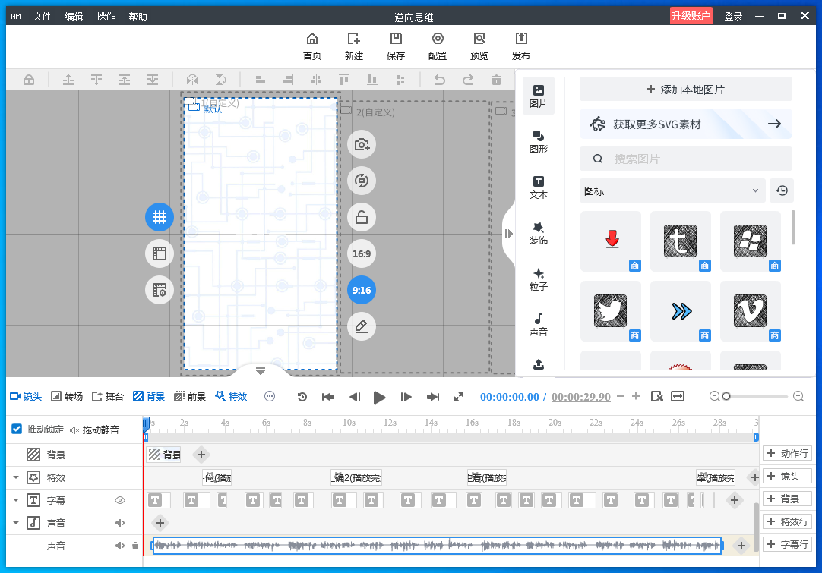This screenshot has height=573, width=822.
Task: Click the Preview icon in top toolbar
Action: (479, 46)
